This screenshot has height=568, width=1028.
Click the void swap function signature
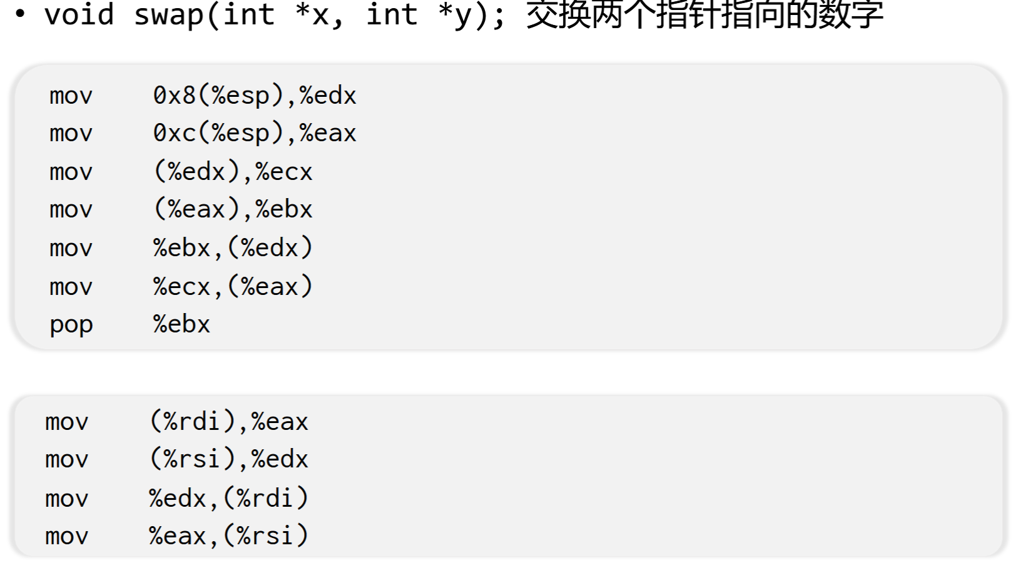pyautogui.click(x=274, y=14)
